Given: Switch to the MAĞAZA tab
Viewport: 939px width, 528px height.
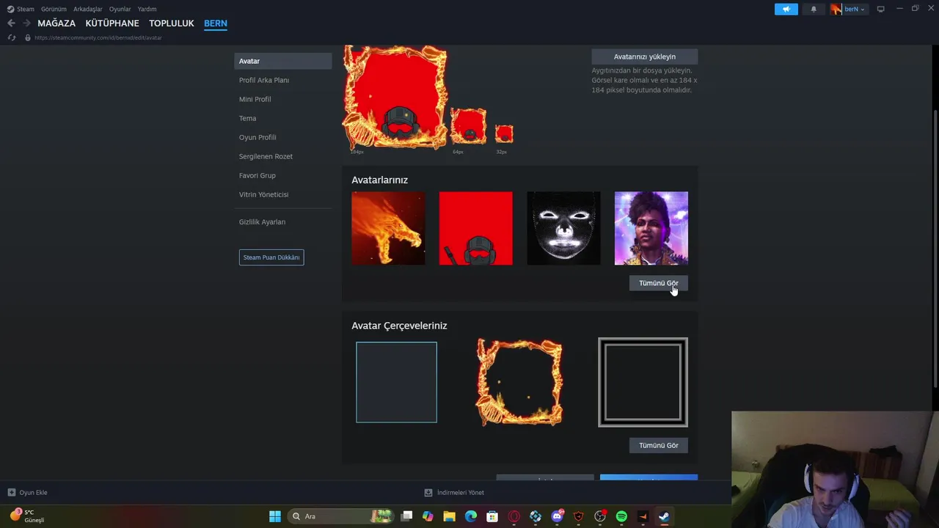Looking at the screenshot, I should pyautogui.click(x=56, y=23).
